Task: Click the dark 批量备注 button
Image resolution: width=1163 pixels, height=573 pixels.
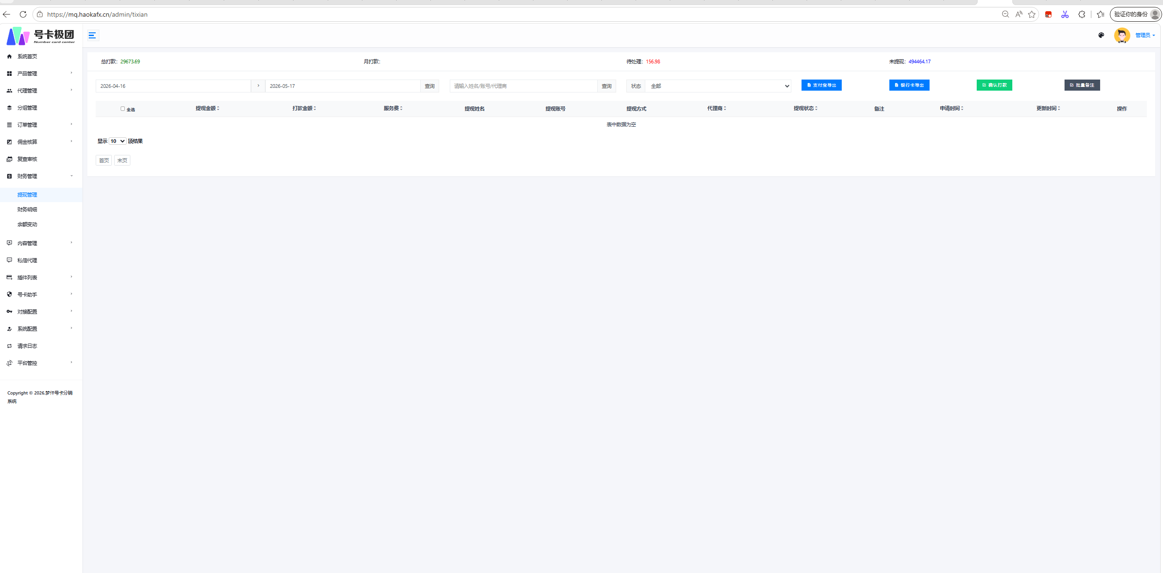Action: click(x=1082, y=85)
